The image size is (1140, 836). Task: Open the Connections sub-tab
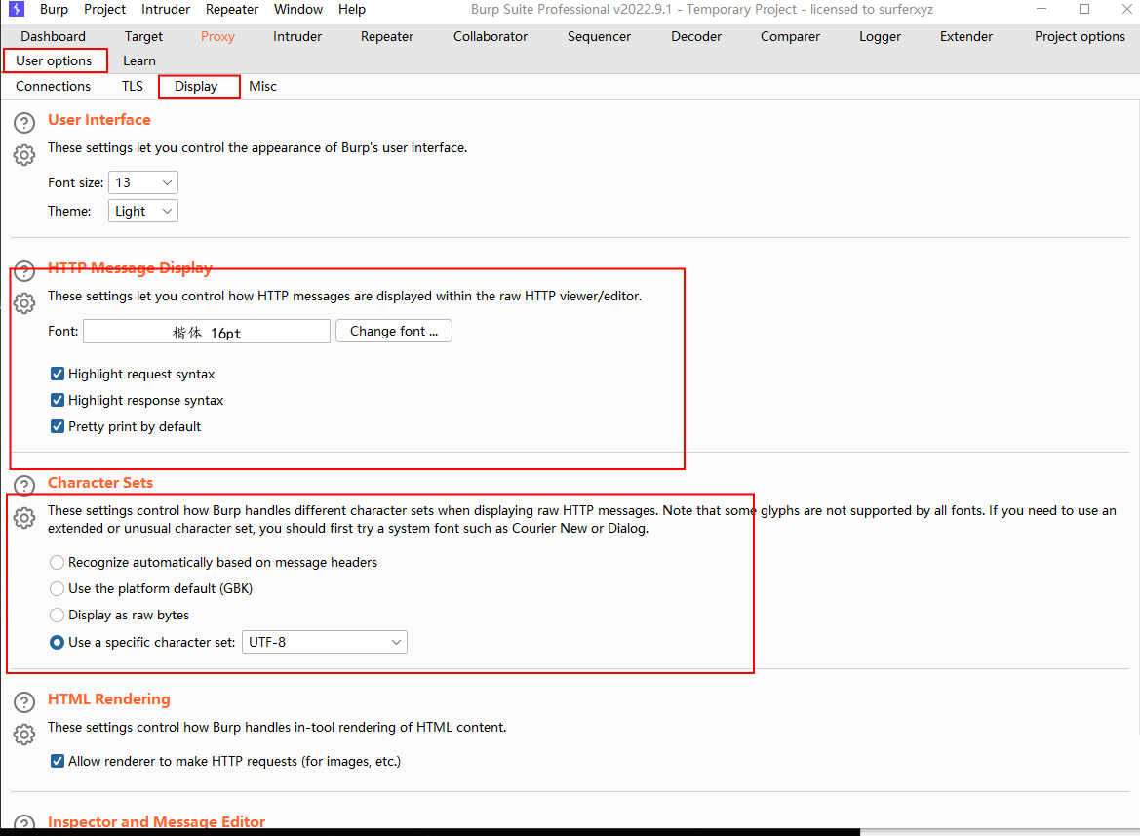click(x=53, y=86)
